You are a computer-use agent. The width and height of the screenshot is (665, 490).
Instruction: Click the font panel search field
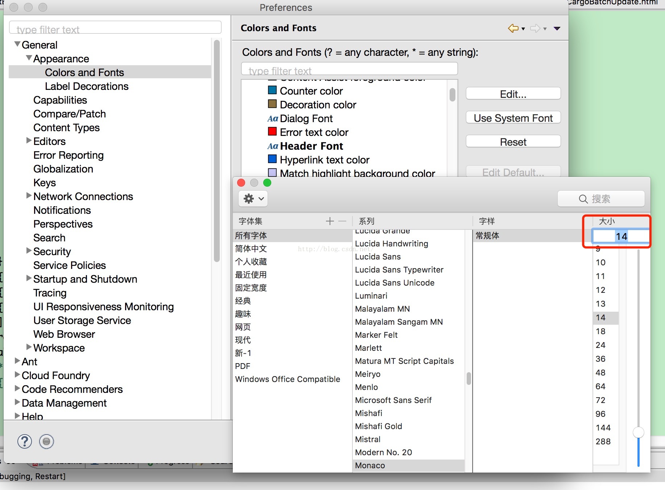tap(601, 199)
